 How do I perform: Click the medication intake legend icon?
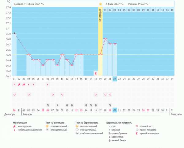(137, 130)
